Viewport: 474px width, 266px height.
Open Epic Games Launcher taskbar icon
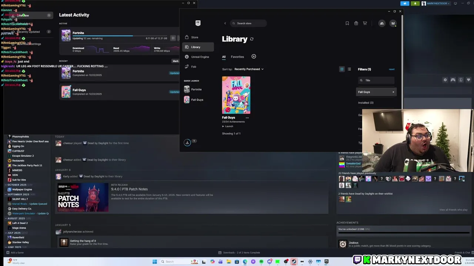point(326,262)
